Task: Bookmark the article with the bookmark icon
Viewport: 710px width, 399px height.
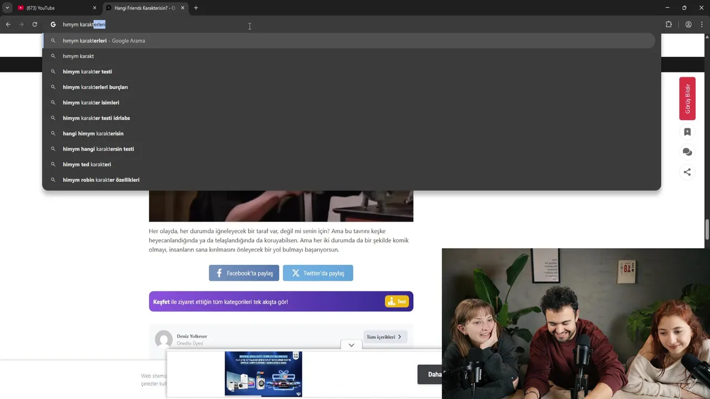Action: coord(687,132)
